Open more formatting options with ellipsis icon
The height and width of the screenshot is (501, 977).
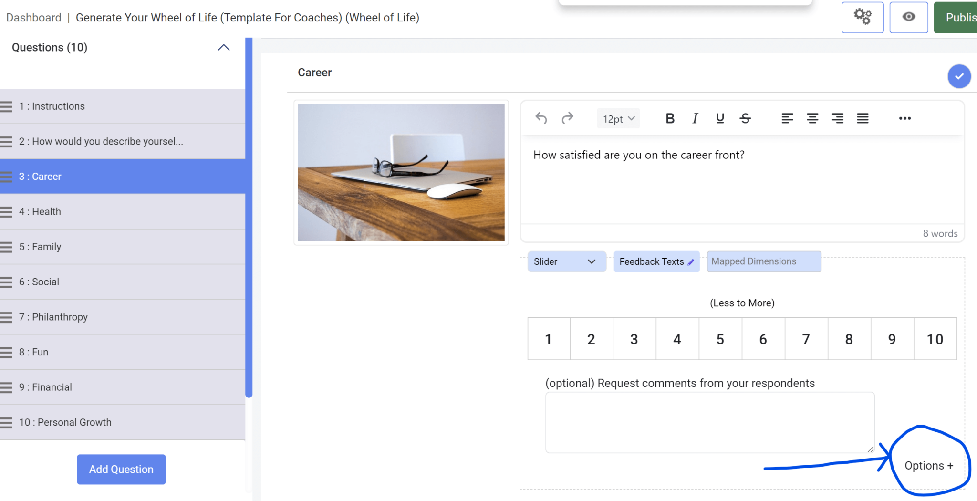point(904,118)
